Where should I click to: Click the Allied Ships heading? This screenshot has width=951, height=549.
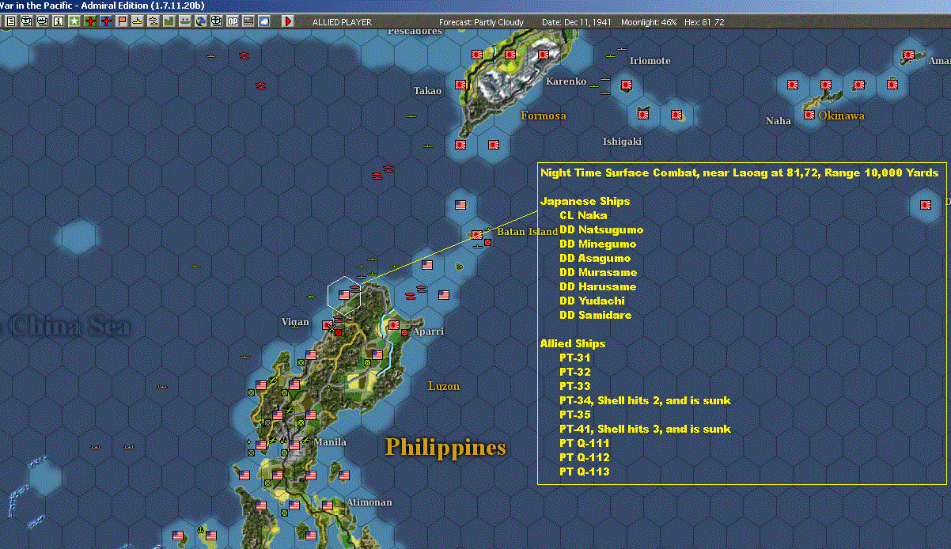tap(573, 343)
